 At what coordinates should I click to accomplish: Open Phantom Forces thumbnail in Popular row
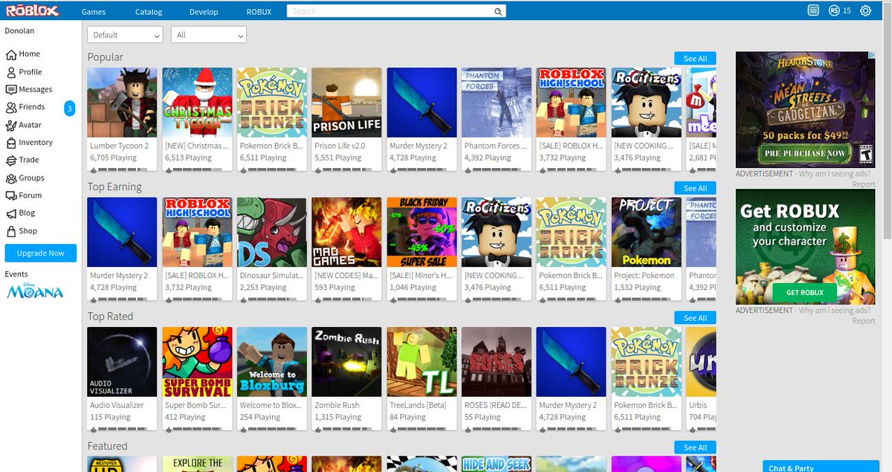497,103
